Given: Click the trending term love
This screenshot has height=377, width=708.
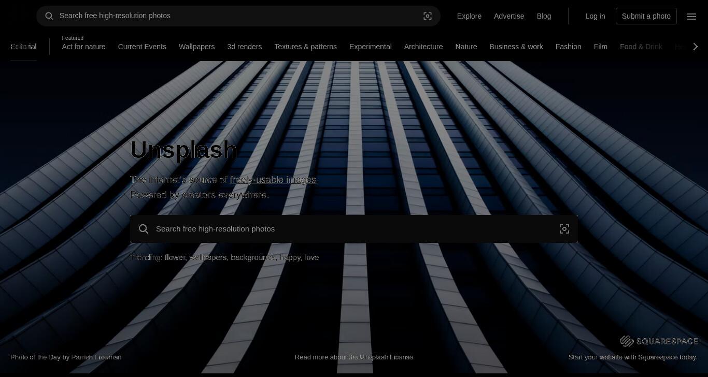Looking at the screenshot, I should 311,257.
